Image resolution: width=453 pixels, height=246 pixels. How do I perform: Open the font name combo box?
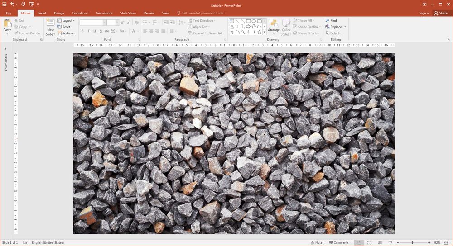pyautogui.click(x=92, y=23)
